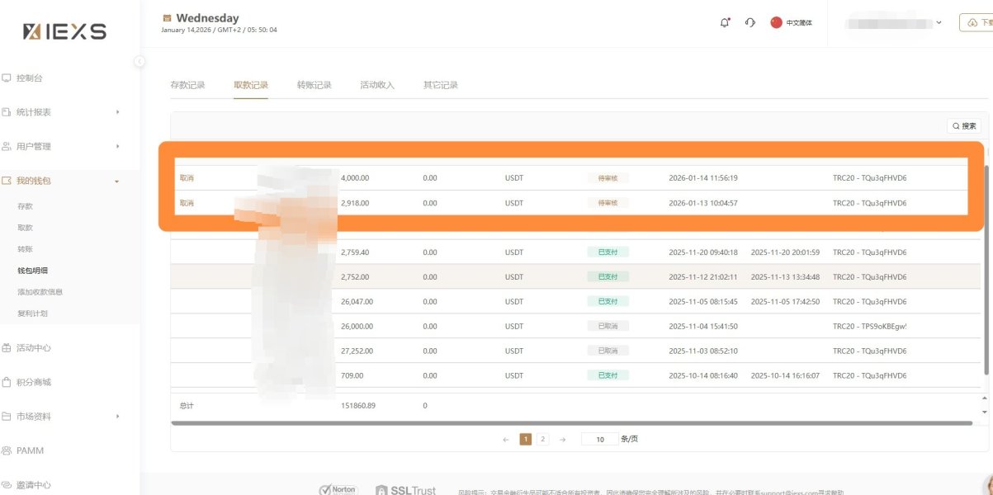Click the next page arrow
Image resolution: width=993 pixels, height=495 pixels.
coord(562,439)
